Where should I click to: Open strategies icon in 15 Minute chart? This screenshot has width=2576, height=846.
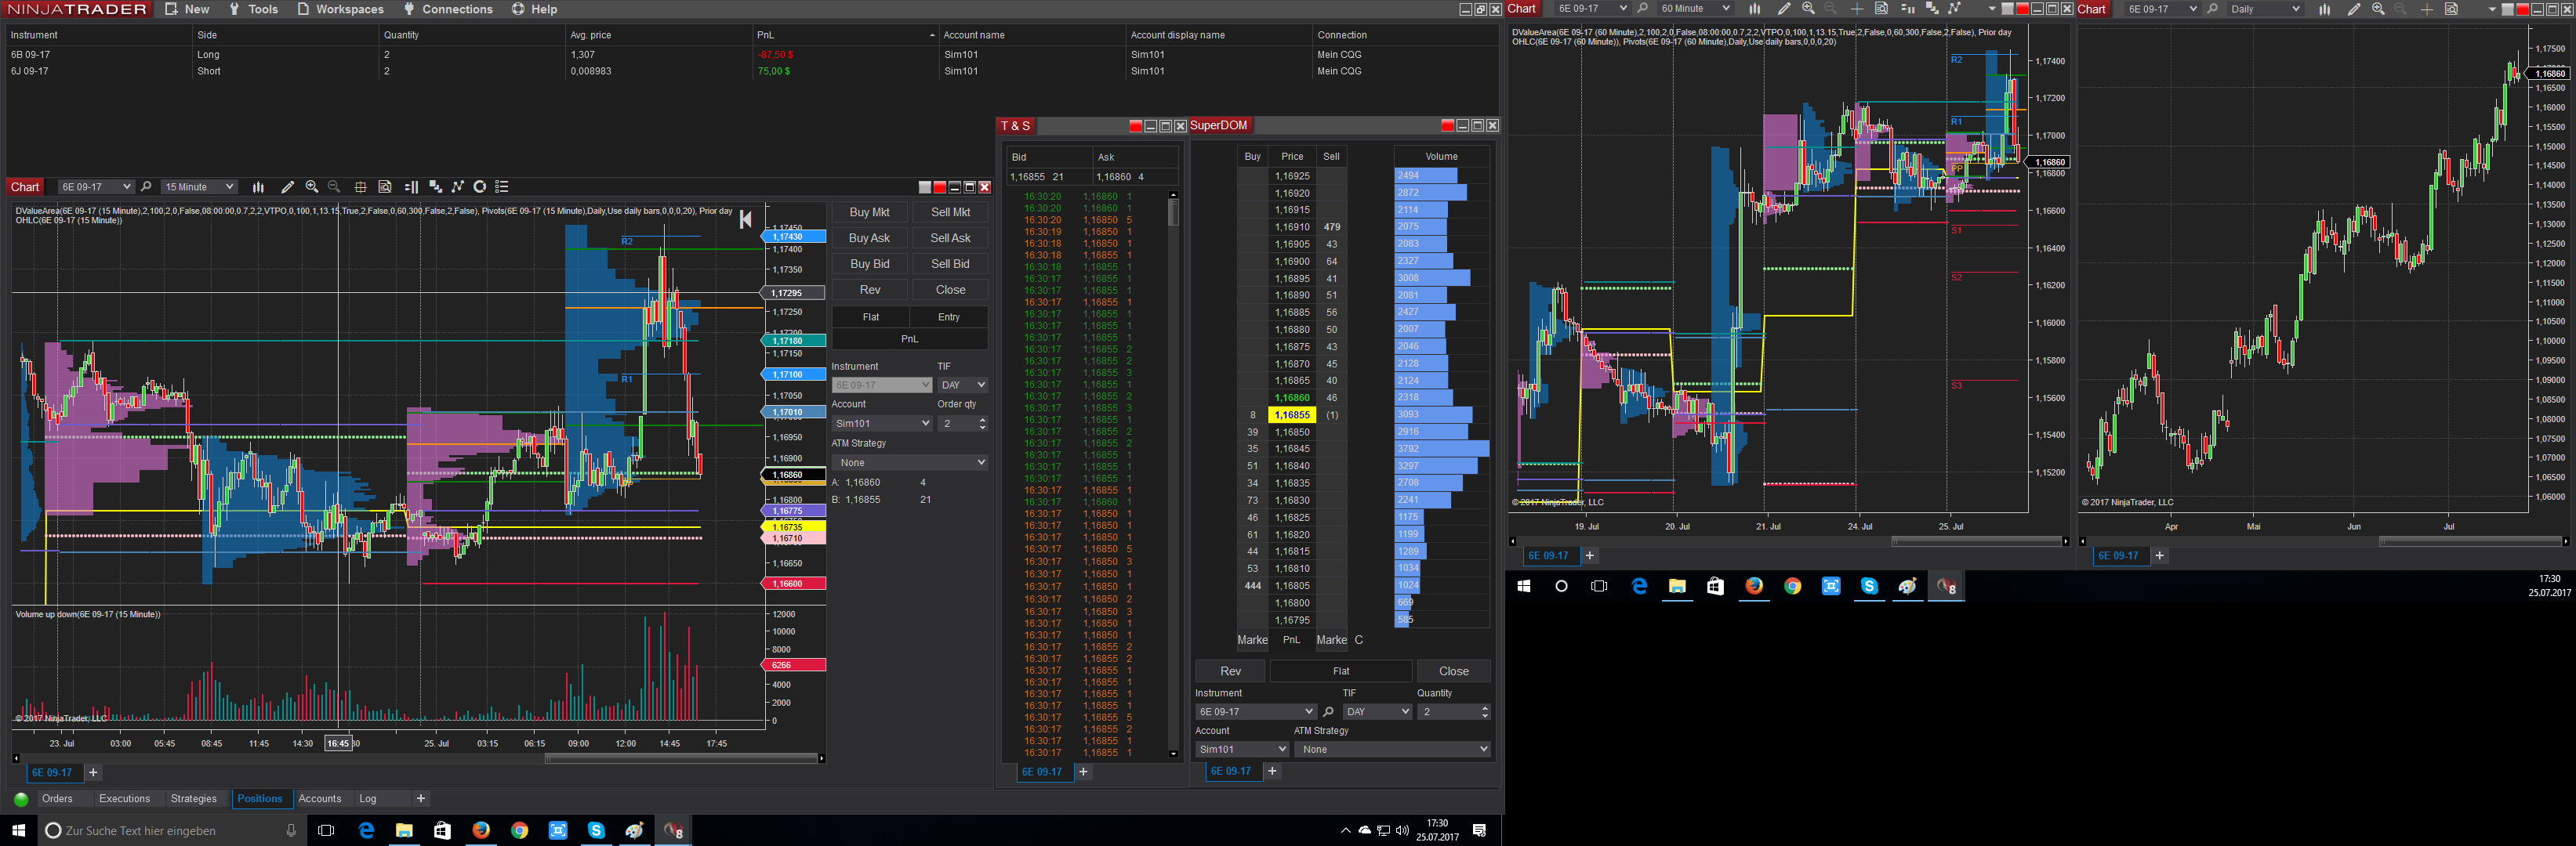pos(458,186)
